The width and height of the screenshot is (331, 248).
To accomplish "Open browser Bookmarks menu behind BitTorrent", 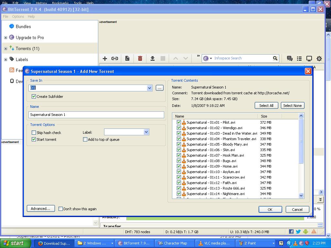I will coord(60,3).
